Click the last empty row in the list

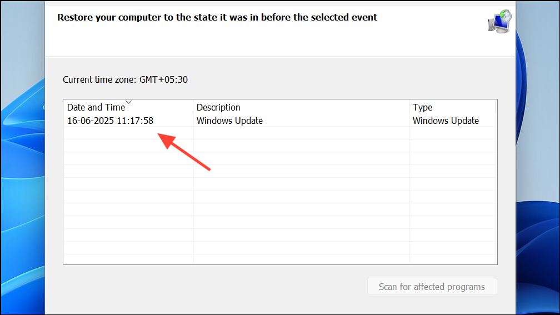pos(280,259)
